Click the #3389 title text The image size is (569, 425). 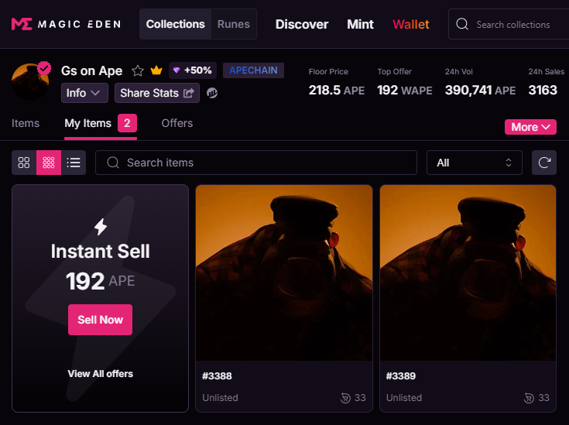[x=401, y=376]
